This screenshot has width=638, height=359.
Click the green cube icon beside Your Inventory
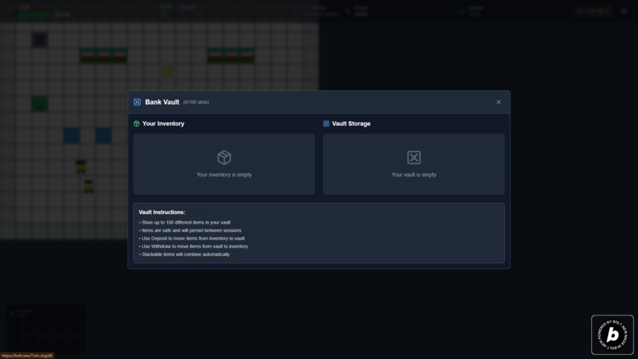(x=136, y=124)
